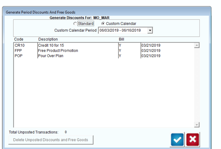Click the 03/21/2019 date in POP row
The height and width of the screenshot is (149, 221).
pos(151,56)
